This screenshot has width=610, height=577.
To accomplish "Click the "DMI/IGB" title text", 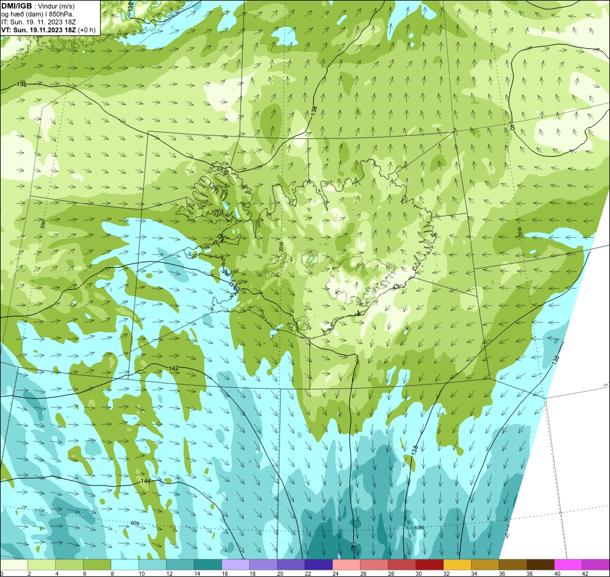I will [16, 6].
